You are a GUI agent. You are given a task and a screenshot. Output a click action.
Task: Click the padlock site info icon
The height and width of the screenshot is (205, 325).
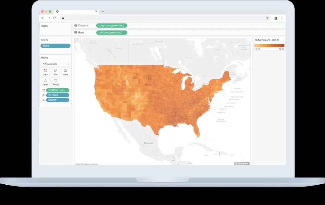click(x=63, y=18)
